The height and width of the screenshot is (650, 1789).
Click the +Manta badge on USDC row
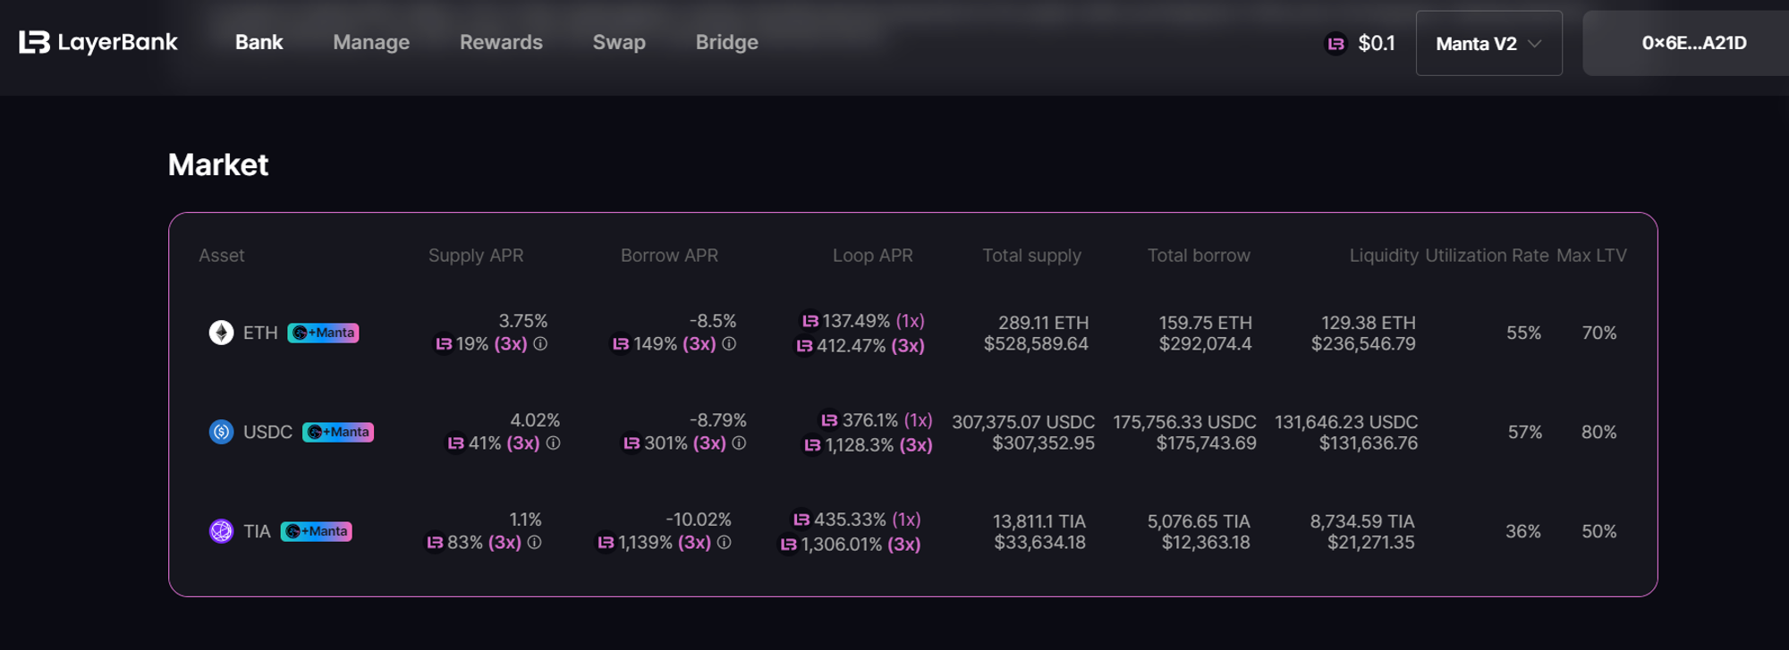point(338,432)
